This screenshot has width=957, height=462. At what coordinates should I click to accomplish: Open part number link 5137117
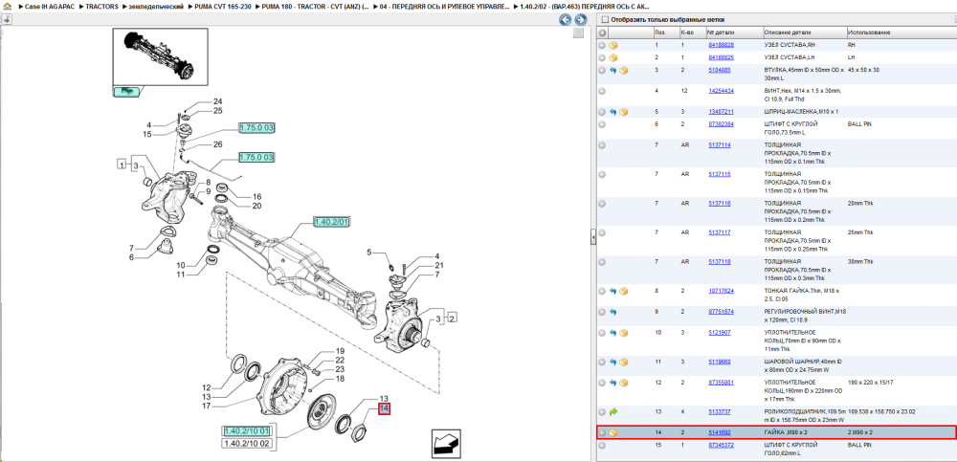[719, 232]
